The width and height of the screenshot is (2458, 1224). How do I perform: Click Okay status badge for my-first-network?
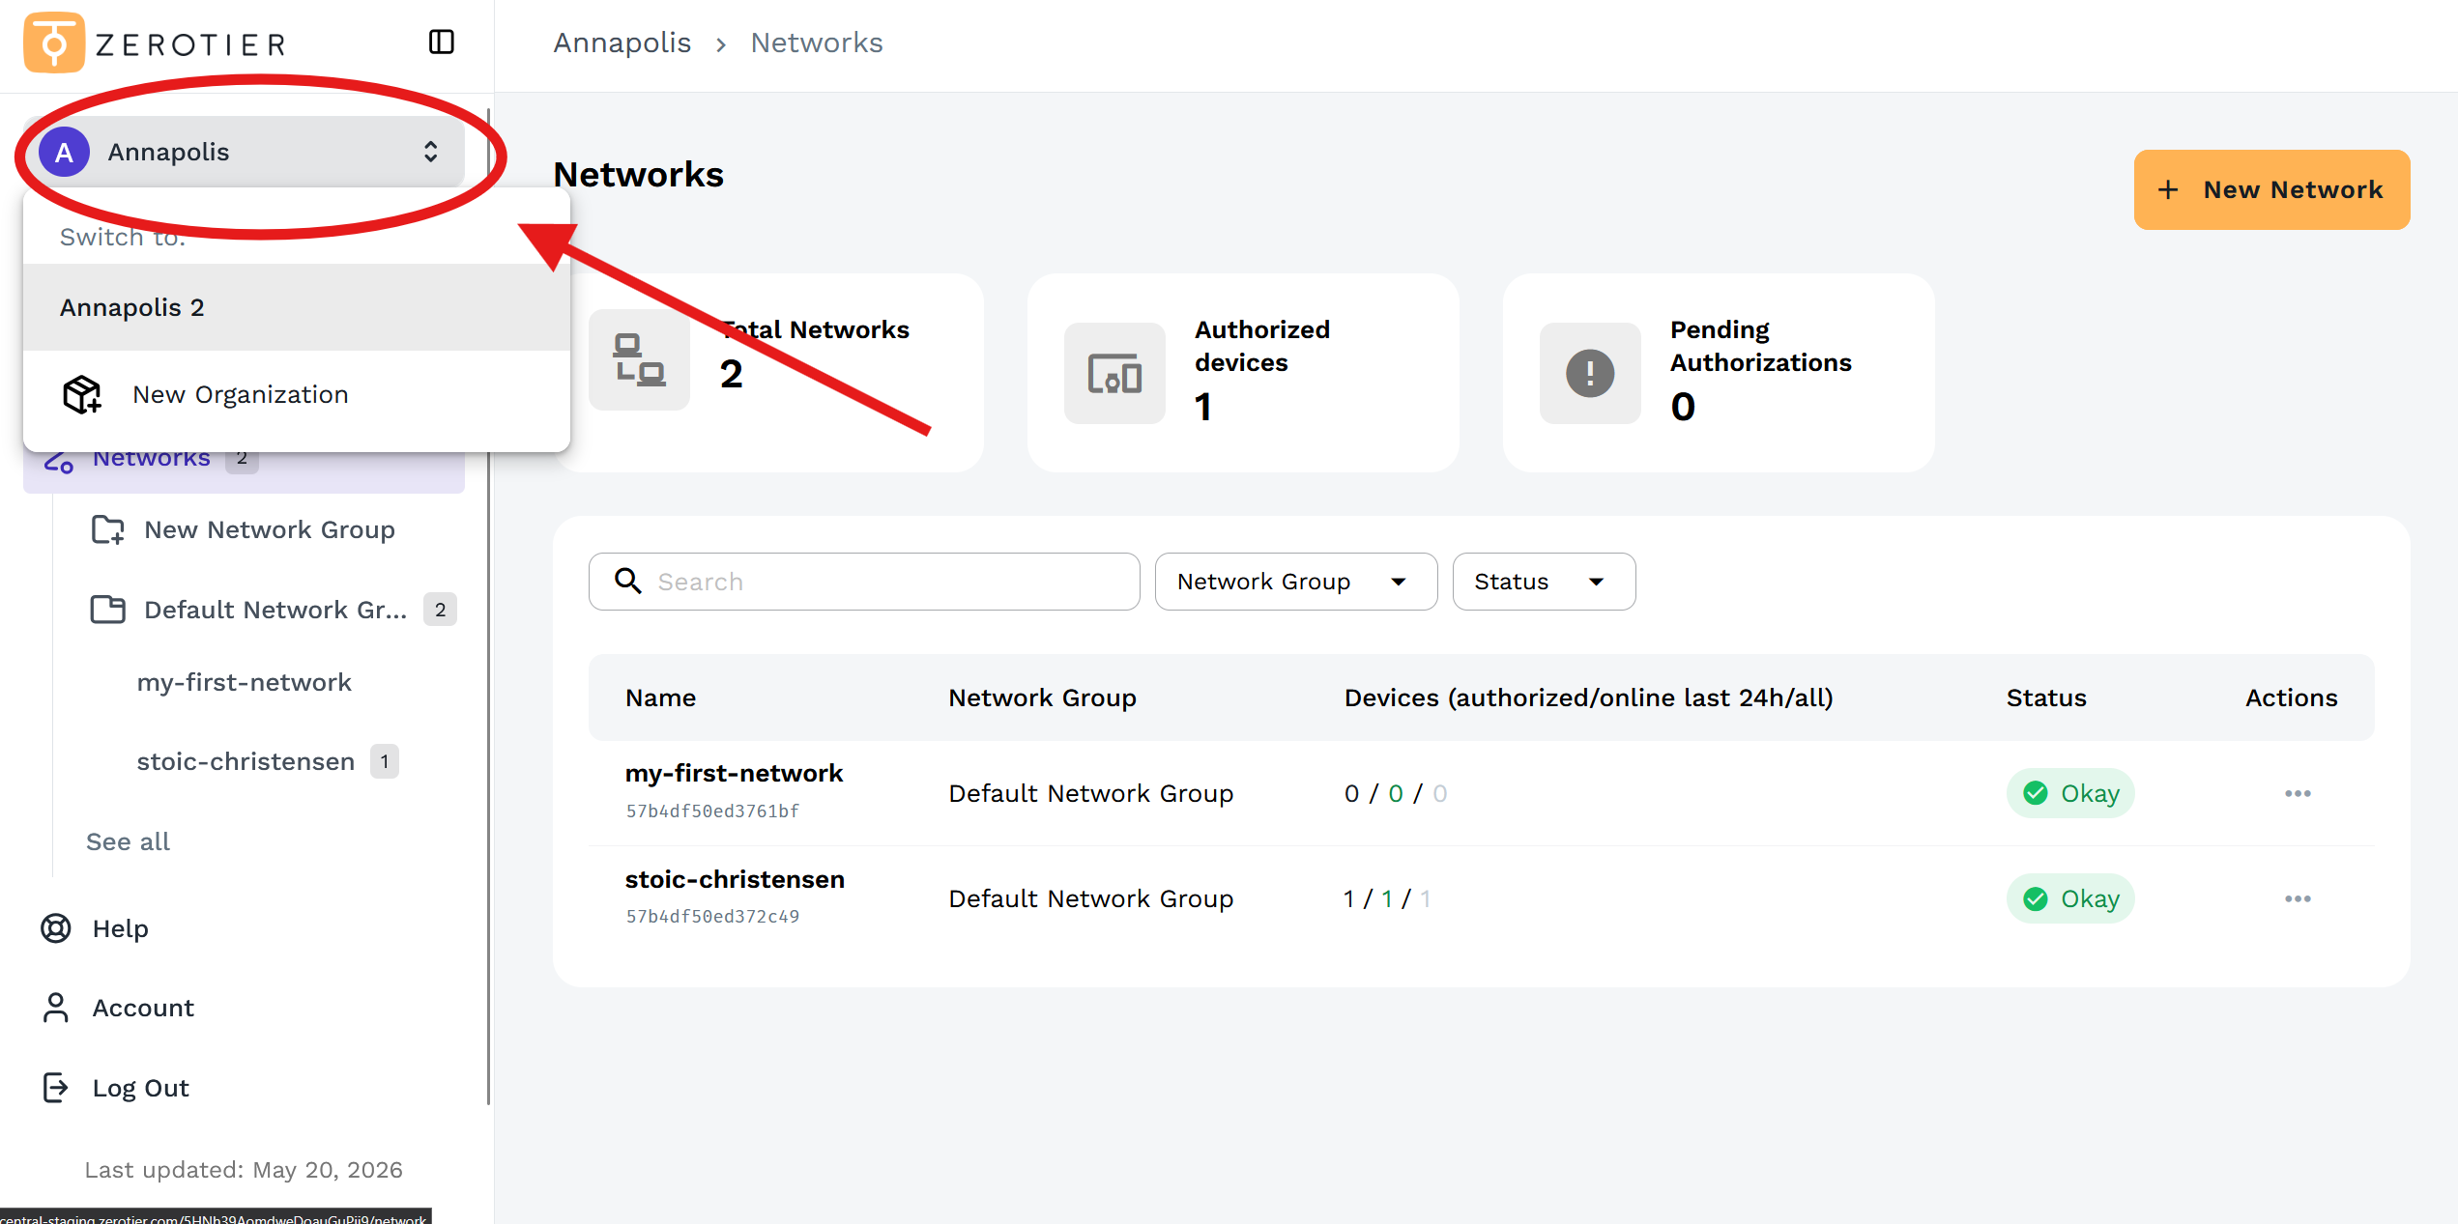[2070, 793]
